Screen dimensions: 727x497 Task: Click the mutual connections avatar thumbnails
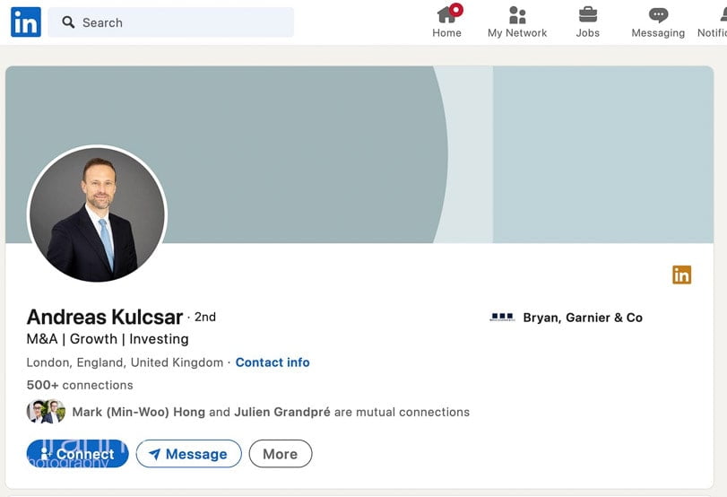(46, 412)
